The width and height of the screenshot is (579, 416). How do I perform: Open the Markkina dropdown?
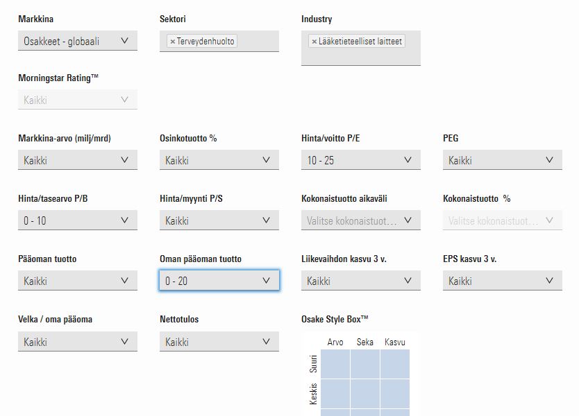pyautogui.click(x=78, y=41)
